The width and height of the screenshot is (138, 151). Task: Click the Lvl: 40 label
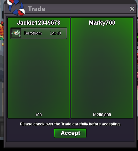(x=56, y=33)
